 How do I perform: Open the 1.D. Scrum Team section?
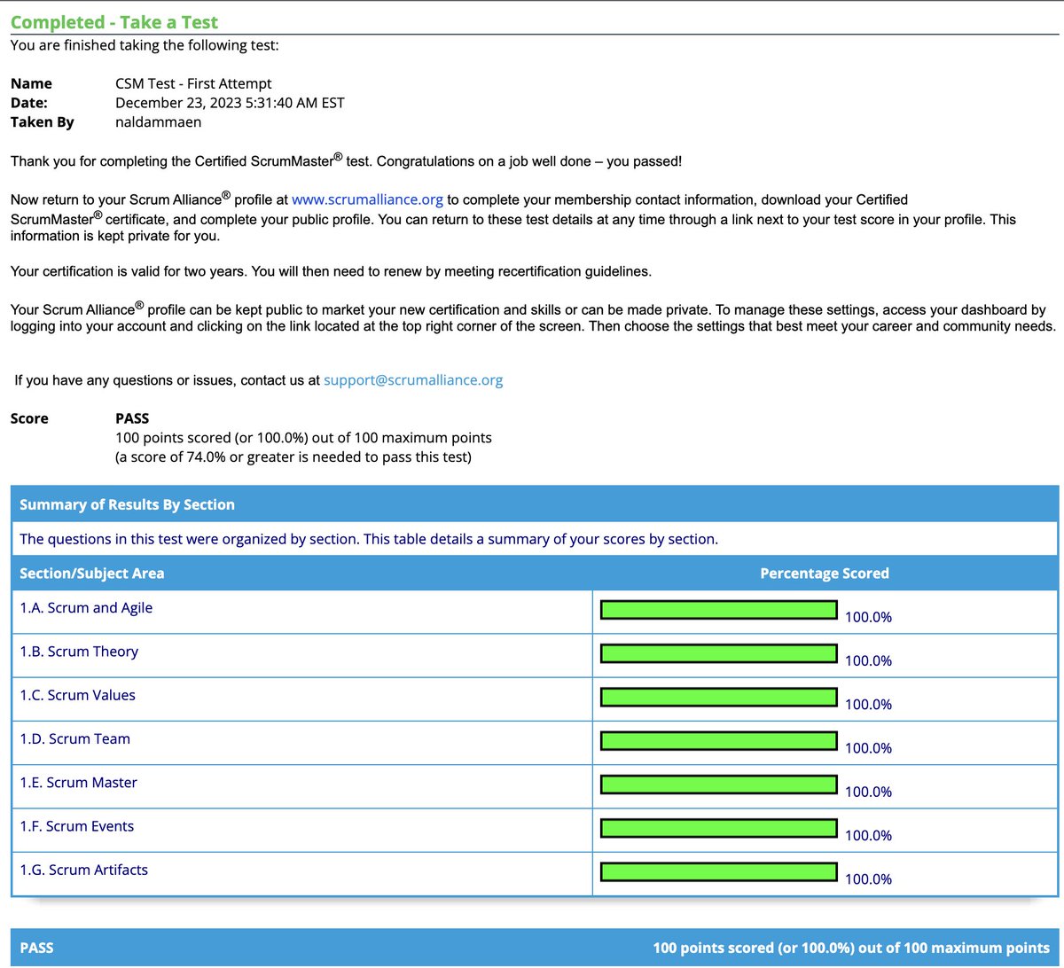75,738
